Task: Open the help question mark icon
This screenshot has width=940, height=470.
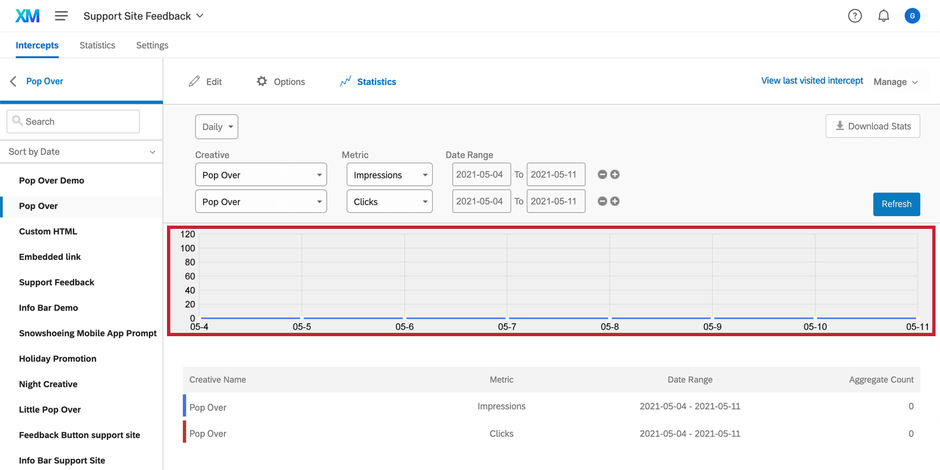Action: pyautogui.click(x=855, y=16)
